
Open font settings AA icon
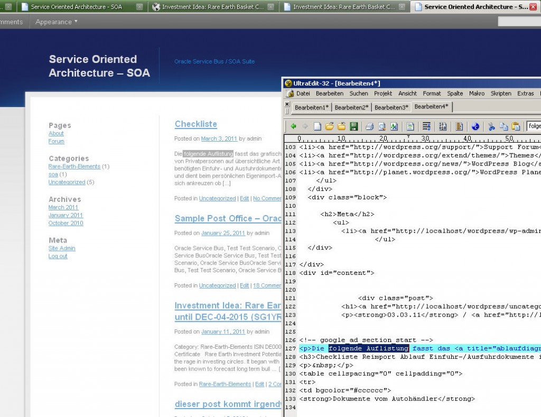[394, 126]
